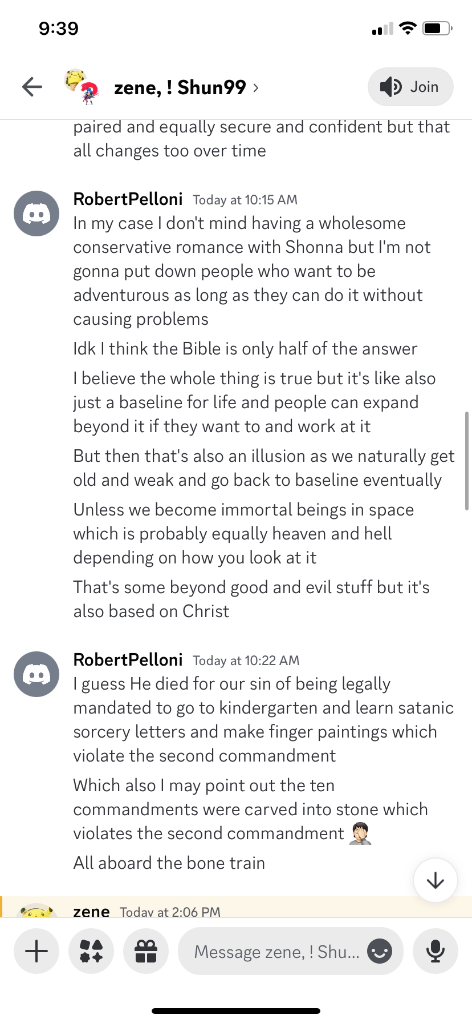Open group avatar for zene and Shun99
Viewport: 472px width, 1023px height.
(x=82, y=87)
